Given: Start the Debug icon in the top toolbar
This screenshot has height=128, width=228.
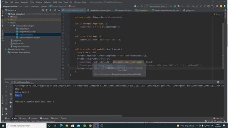Looking at the screenshot, I should pos(175,6).
